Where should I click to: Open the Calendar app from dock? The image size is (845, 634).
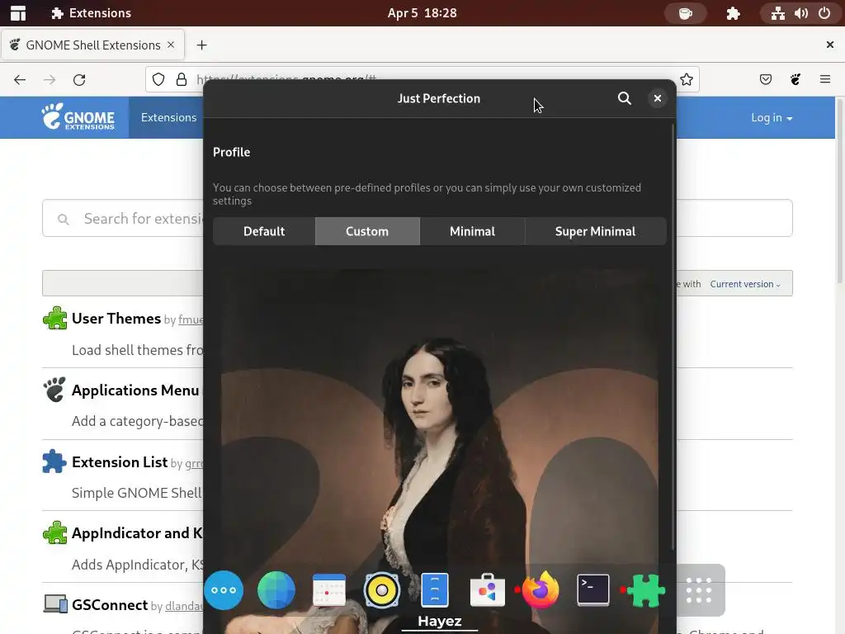[329, 590]
